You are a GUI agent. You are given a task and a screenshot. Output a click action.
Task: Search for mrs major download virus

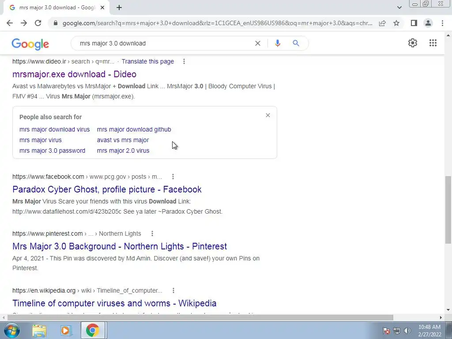coord(54,129)
